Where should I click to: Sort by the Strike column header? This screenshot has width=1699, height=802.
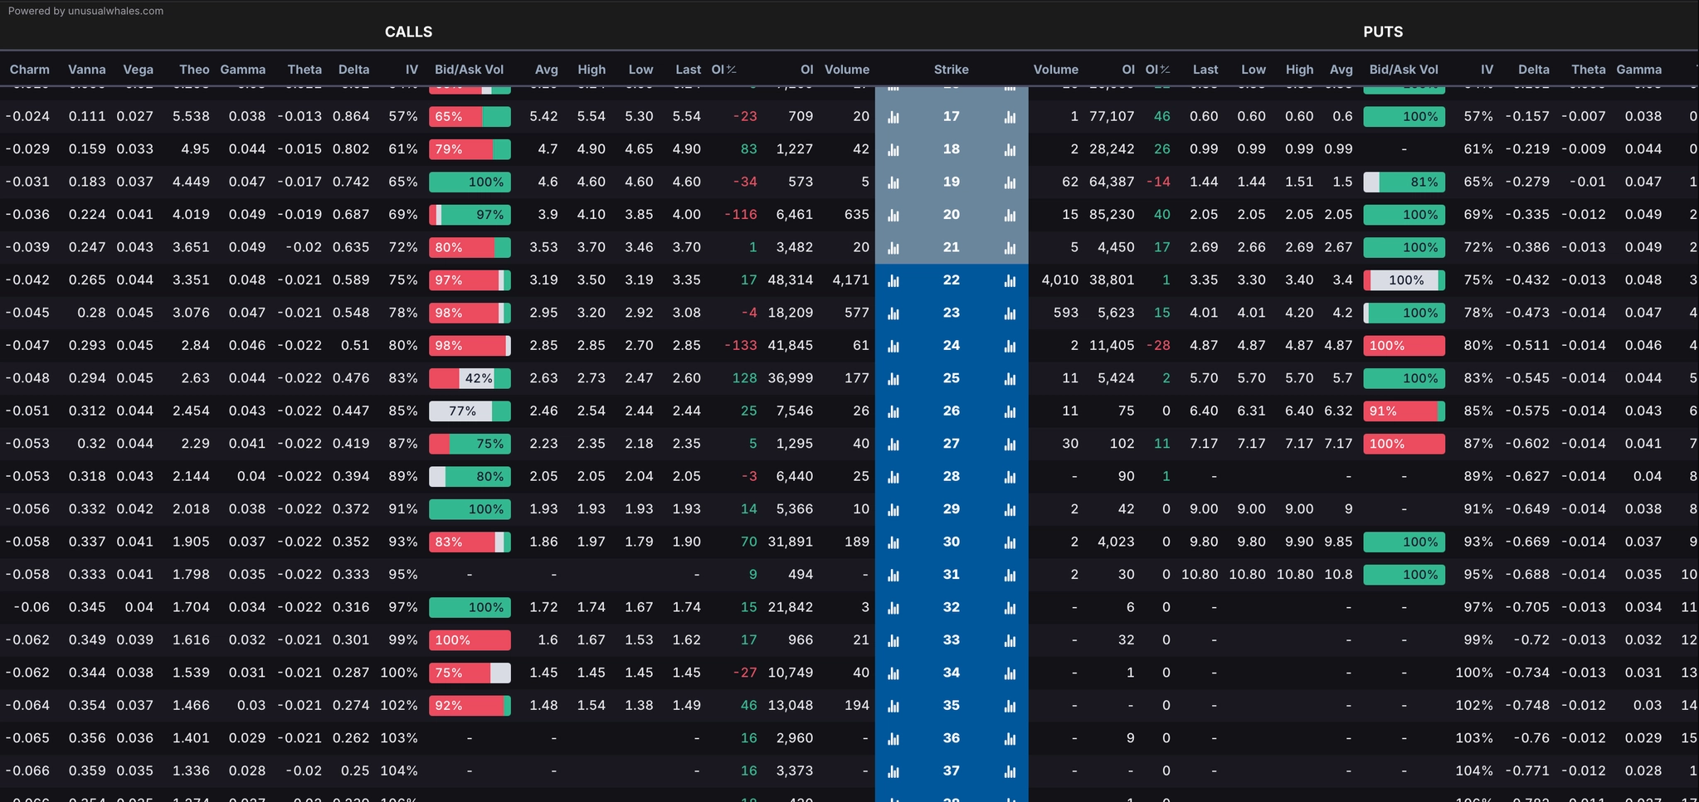point(952,70)
